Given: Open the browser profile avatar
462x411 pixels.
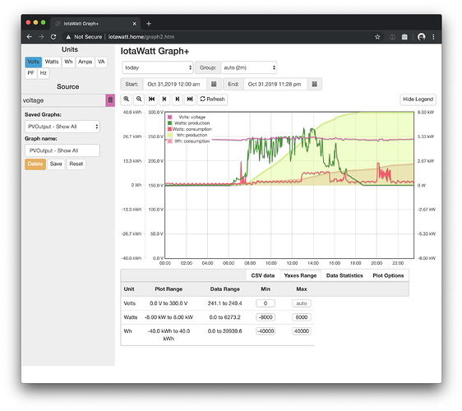Looking at the screenshot, I should [x=422, y=37].
